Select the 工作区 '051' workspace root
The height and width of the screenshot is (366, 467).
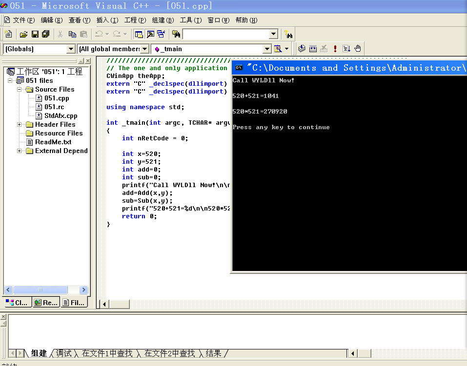(49, 72)
